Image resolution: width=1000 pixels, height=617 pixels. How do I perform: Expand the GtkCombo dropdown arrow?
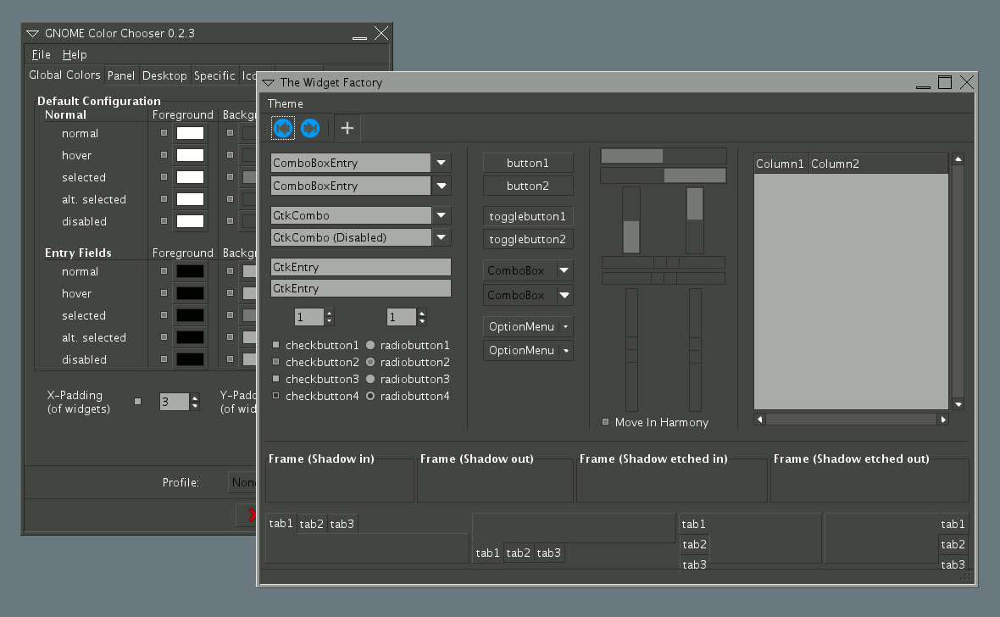click(x=442, y=215)
